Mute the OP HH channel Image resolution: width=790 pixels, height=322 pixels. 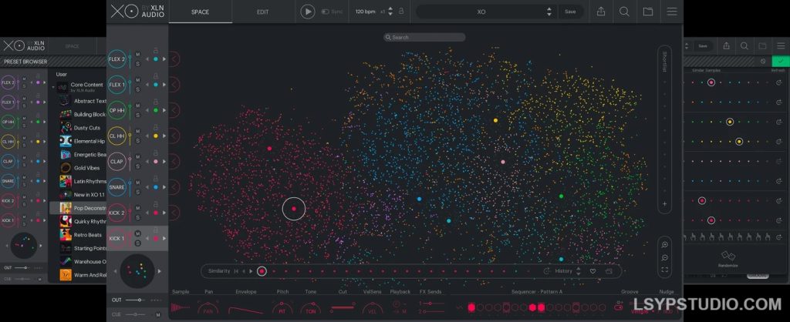(x=137, y=106)
